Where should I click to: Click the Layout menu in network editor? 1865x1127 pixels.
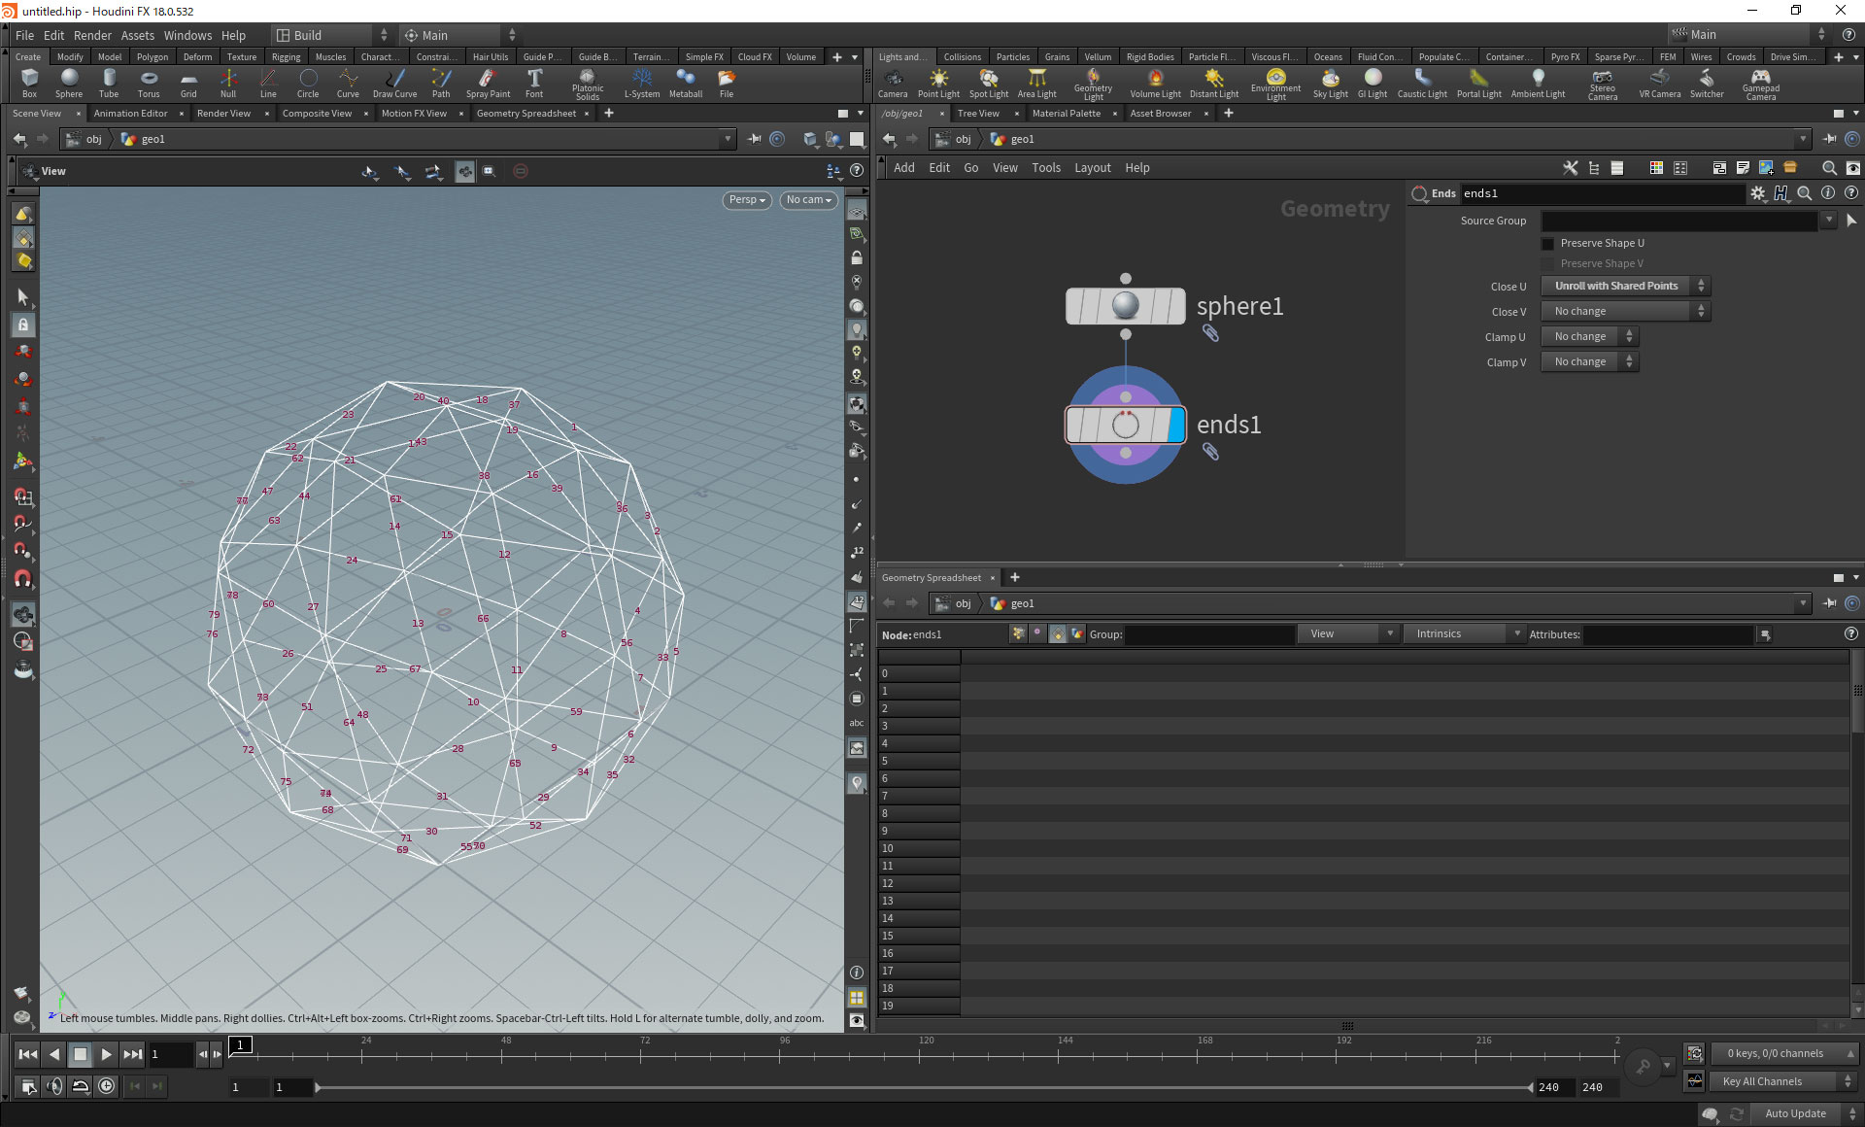click(x=1092, y=167)
